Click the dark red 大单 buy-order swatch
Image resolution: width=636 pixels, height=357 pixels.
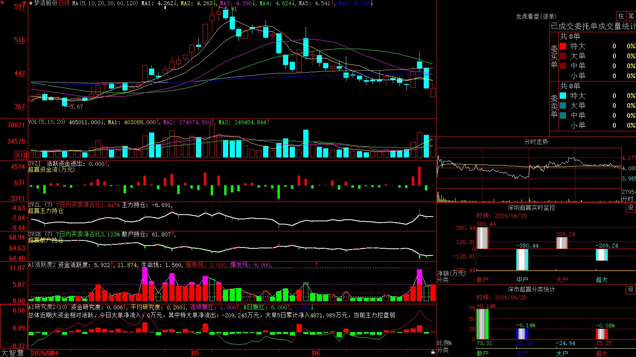coord(563,56)
